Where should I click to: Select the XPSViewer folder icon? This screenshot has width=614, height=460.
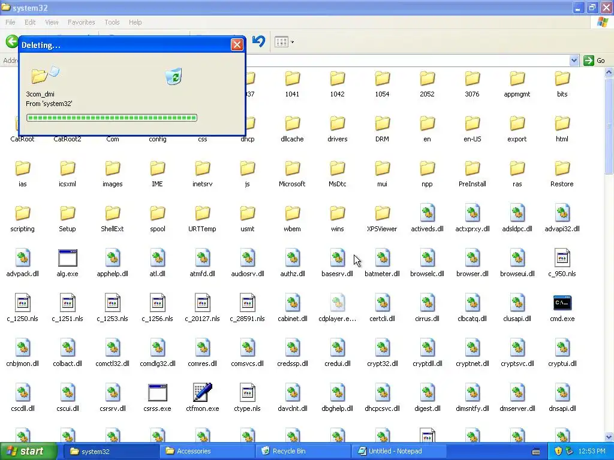pyautogui.click(x=382, y=213)
